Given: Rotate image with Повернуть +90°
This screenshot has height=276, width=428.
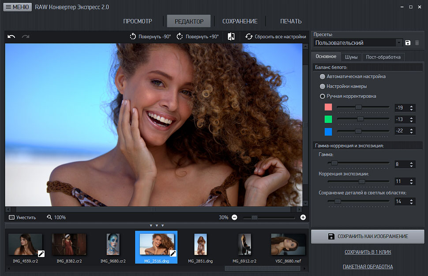Looking at the screenshot, I should 198,37.
